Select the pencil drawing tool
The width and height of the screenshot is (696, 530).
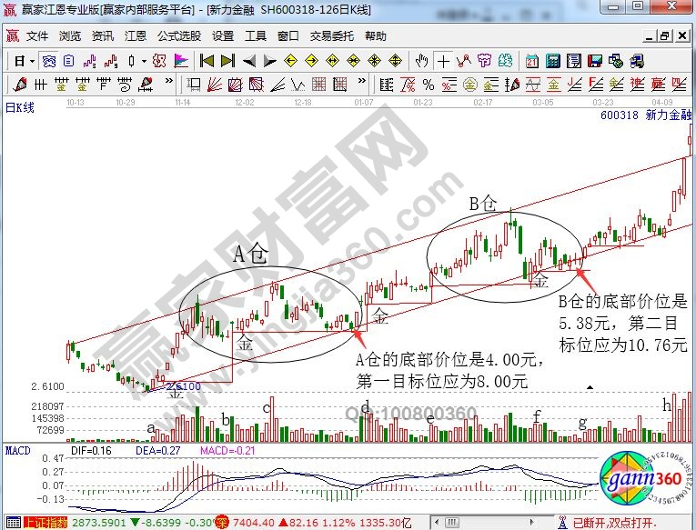pyautogui.click(x=19, y=84)
